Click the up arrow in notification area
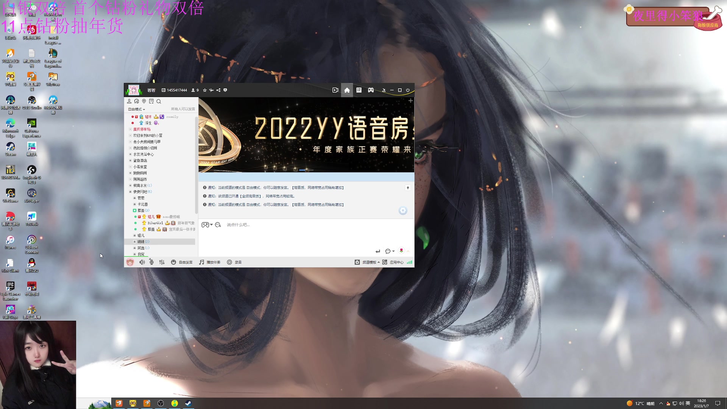Image resolution: width=727 pixels, height=409 pixels. click(408, 187)
